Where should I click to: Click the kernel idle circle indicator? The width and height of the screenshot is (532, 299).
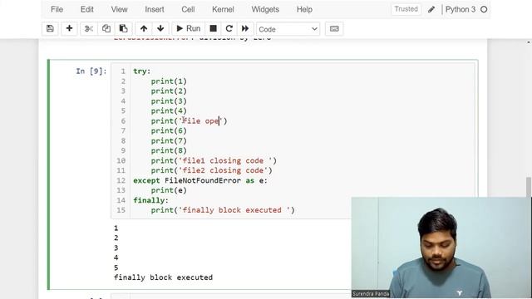pos(484,9)
